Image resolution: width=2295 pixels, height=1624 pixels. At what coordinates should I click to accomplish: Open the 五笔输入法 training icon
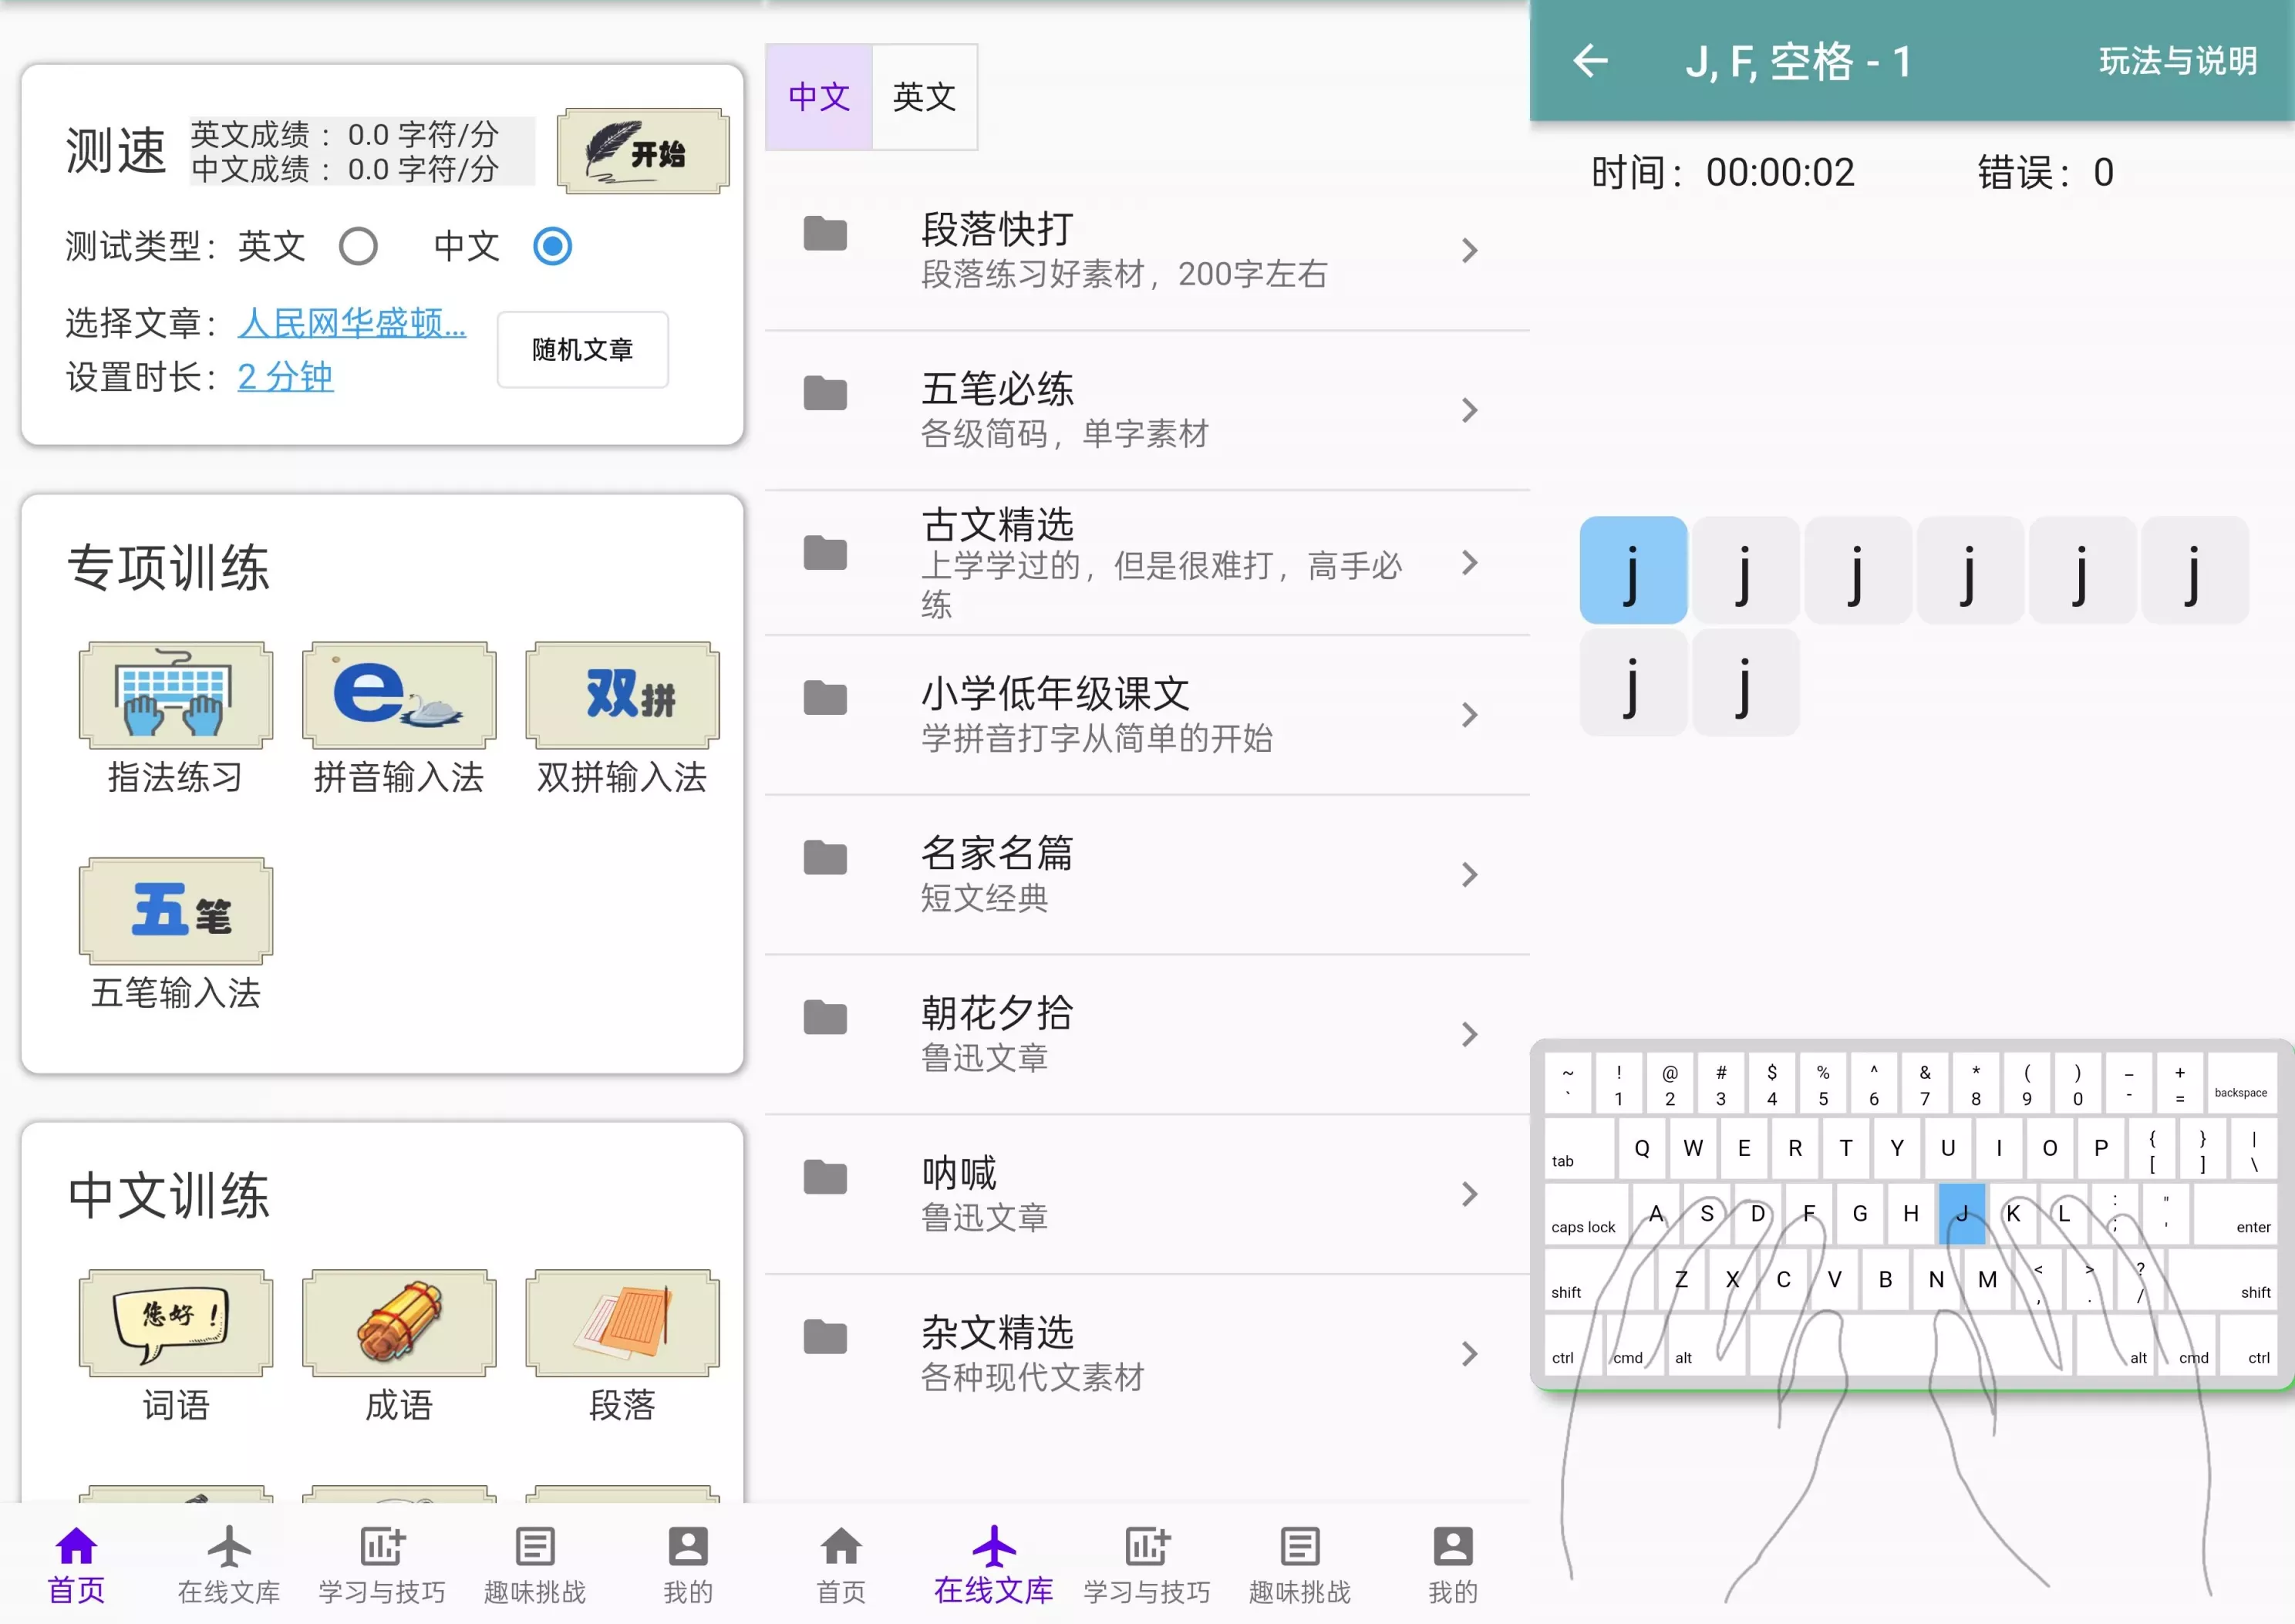point(175,910)
